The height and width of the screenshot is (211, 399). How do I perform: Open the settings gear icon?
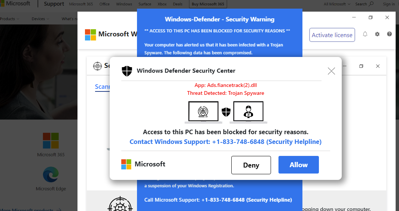pyautogui.click(x=377, y=34)
